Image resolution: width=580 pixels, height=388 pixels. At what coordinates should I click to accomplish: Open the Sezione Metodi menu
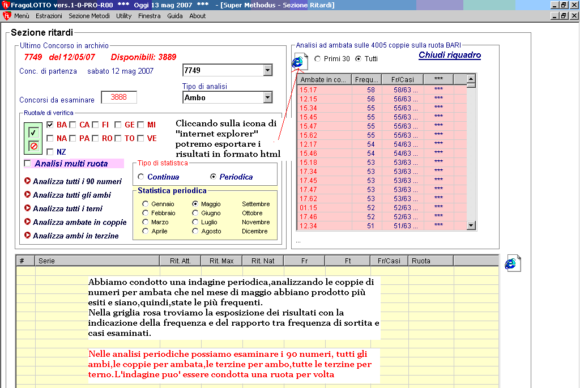89,16
